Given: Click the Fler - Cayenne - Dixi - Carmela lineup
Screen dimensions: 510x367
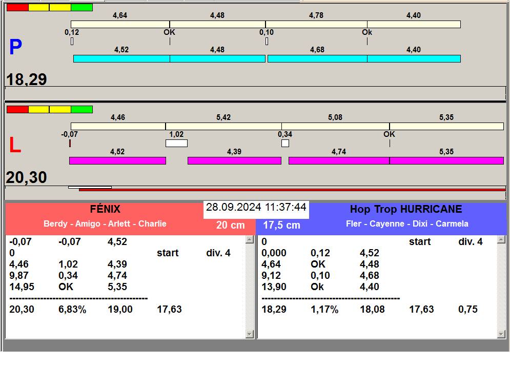Looking at the screenshot, I should [407, 224].
